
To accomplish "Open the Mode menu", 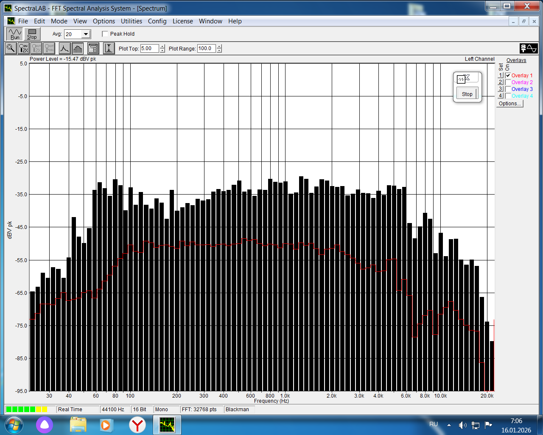I will (x=59, y=21).
